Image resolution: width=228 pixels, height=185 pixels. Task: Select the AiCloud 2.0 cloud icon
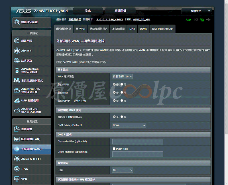(x=17, y=110)
